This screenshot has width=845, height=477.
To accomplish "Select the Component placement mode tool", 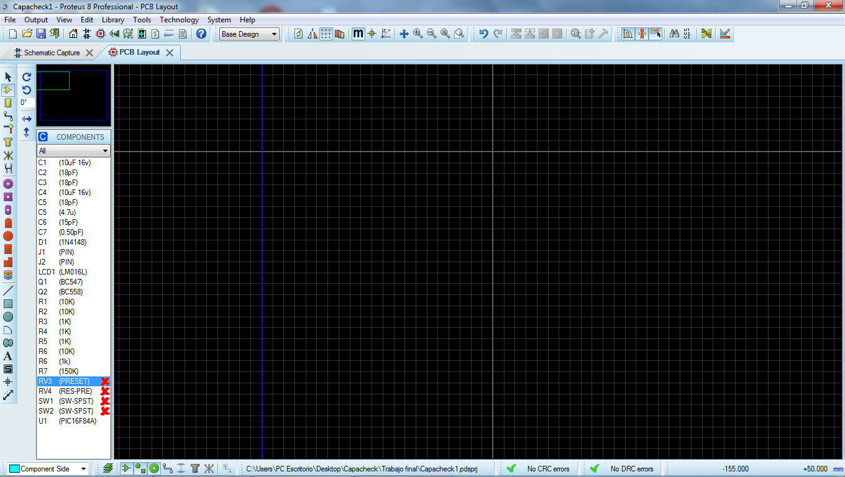I will [x=8, y=89].
